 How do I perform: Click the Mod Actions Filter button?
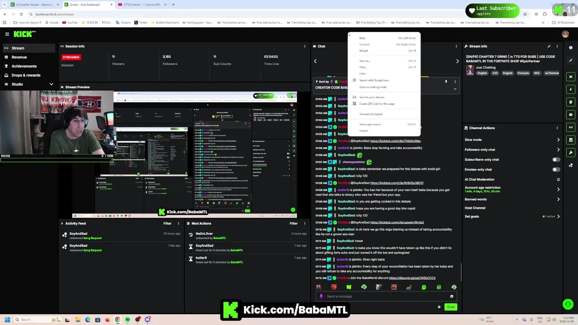[294, 223]
